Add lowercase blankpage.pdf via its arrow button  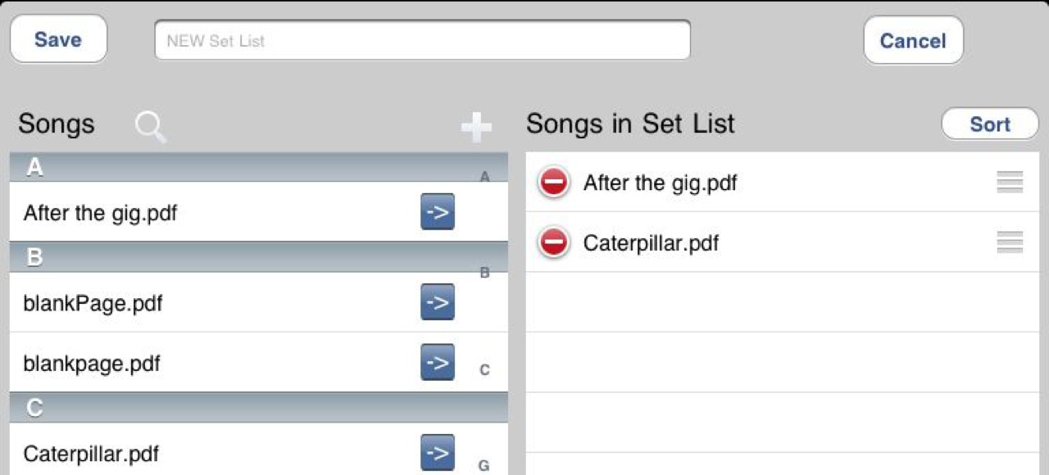click(438, 362)
